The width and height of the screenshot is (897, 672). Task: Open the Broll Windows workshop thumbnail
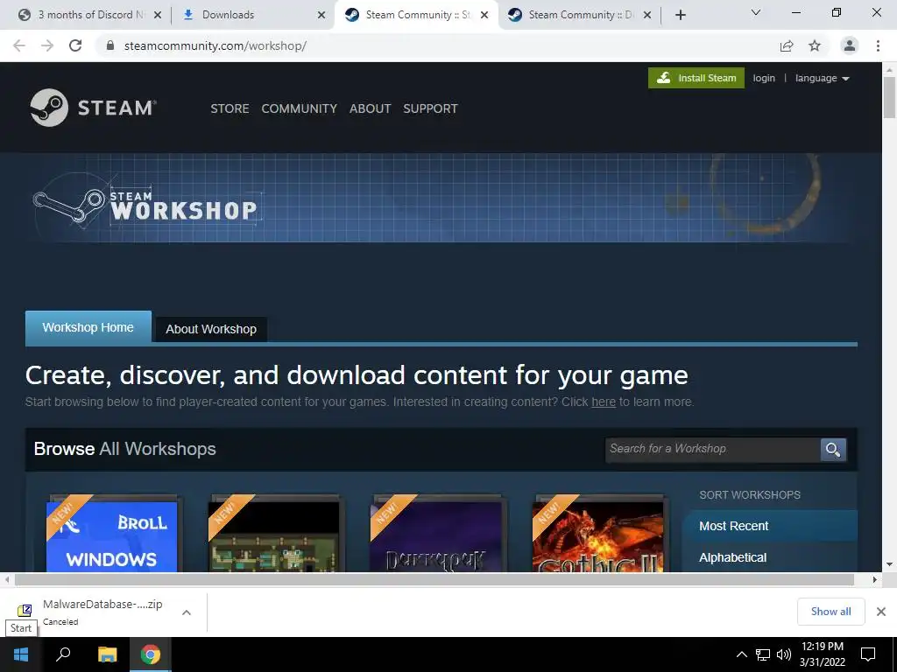(111, 535)
